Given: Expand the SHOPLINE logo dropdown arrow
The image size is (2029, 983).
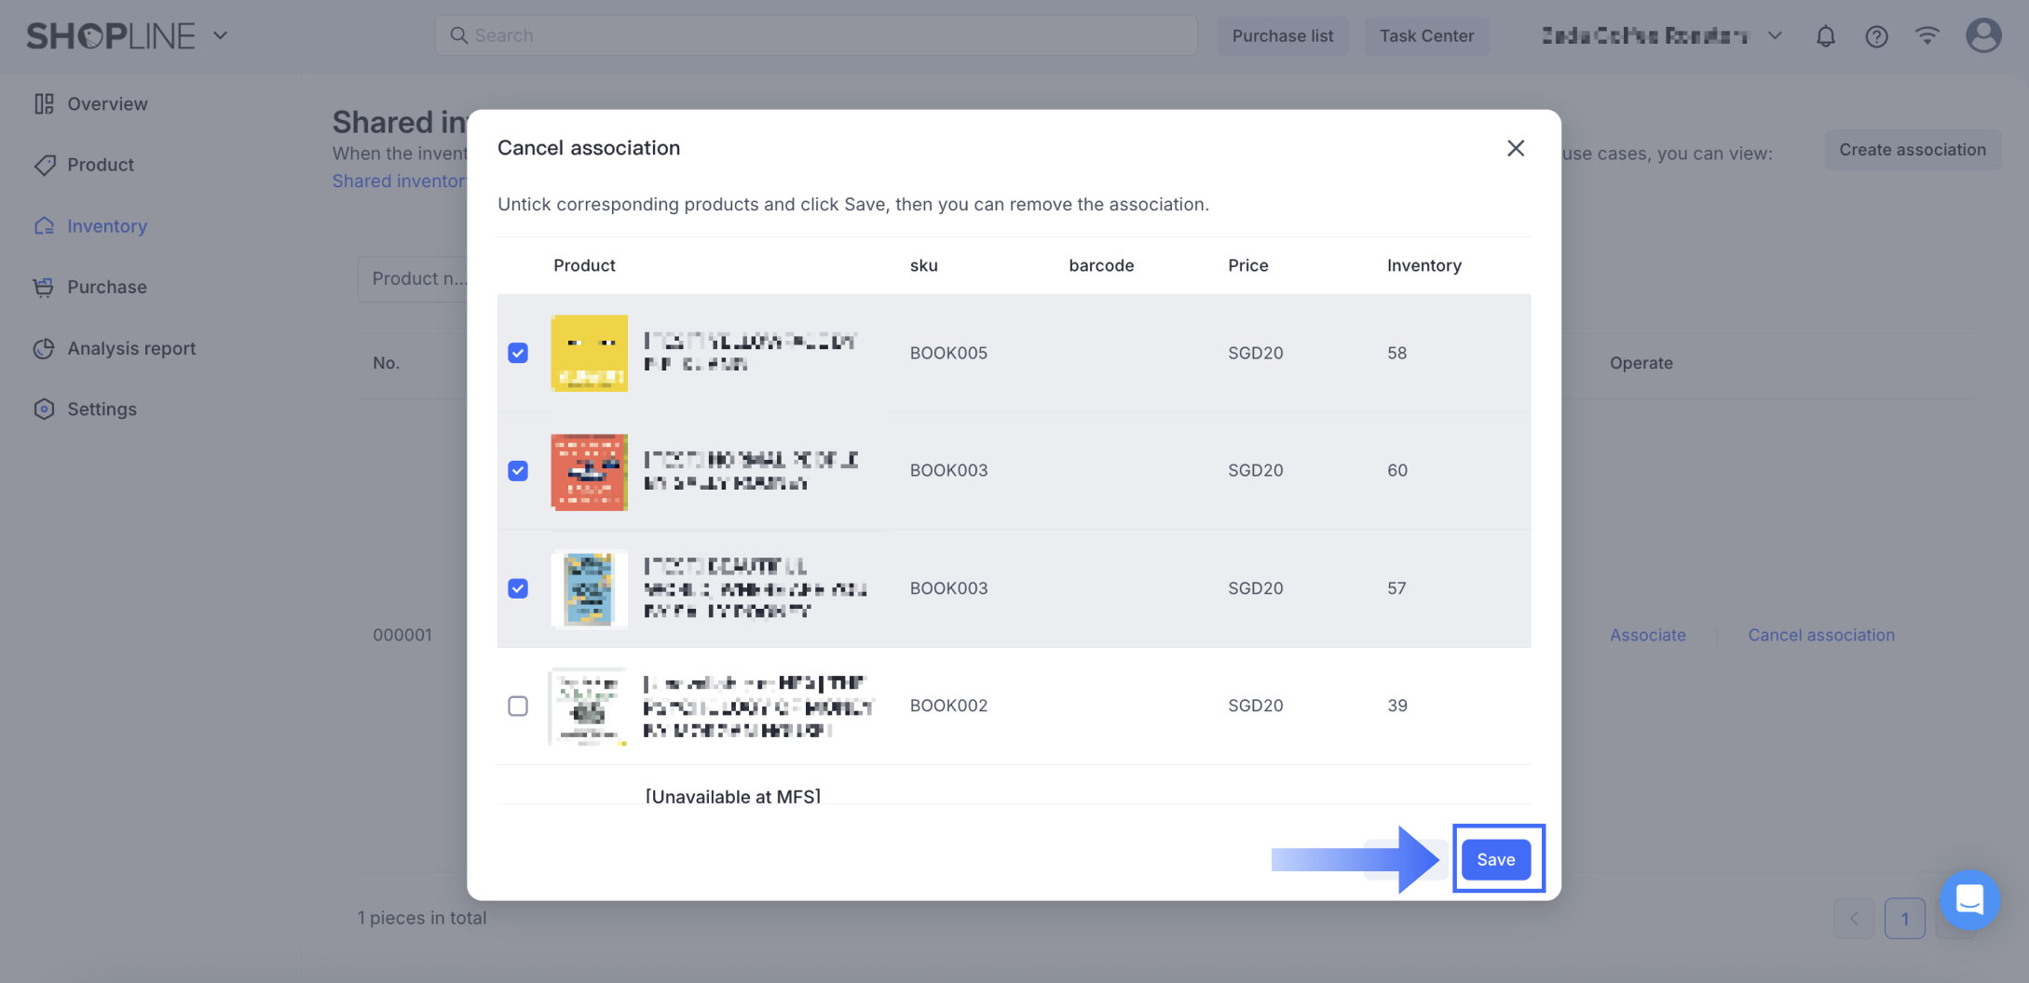Looking at the screenshot, I should click(220, 35).
